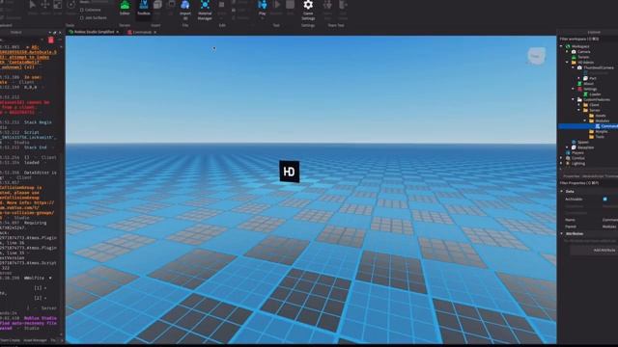Toggle the Join Surfaces checkbox

click(x=81, y=17)
